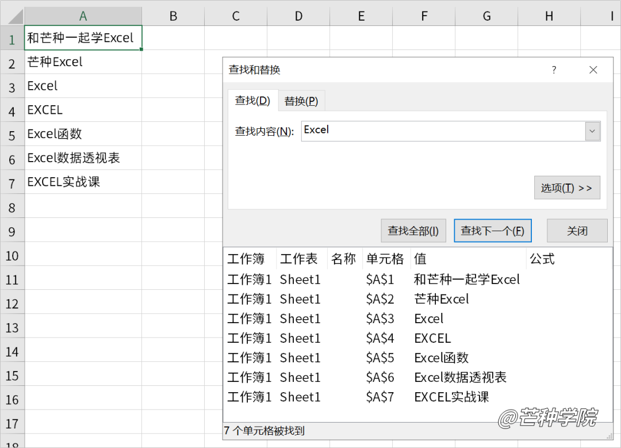The width and height of the screenshot is (621, 448).
Task: Select row 7 header
Action: point(12,183)
